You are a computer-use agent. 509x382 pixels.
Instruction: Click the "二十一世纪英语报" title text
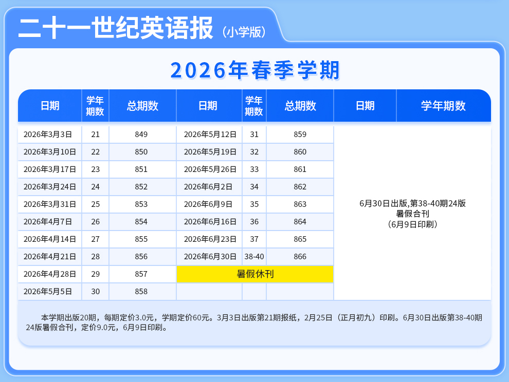point(115,29)
